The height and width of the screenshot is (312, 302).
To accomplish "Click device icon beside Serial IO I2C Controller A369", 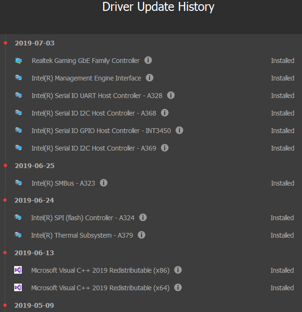I will (x=18, y=148).
